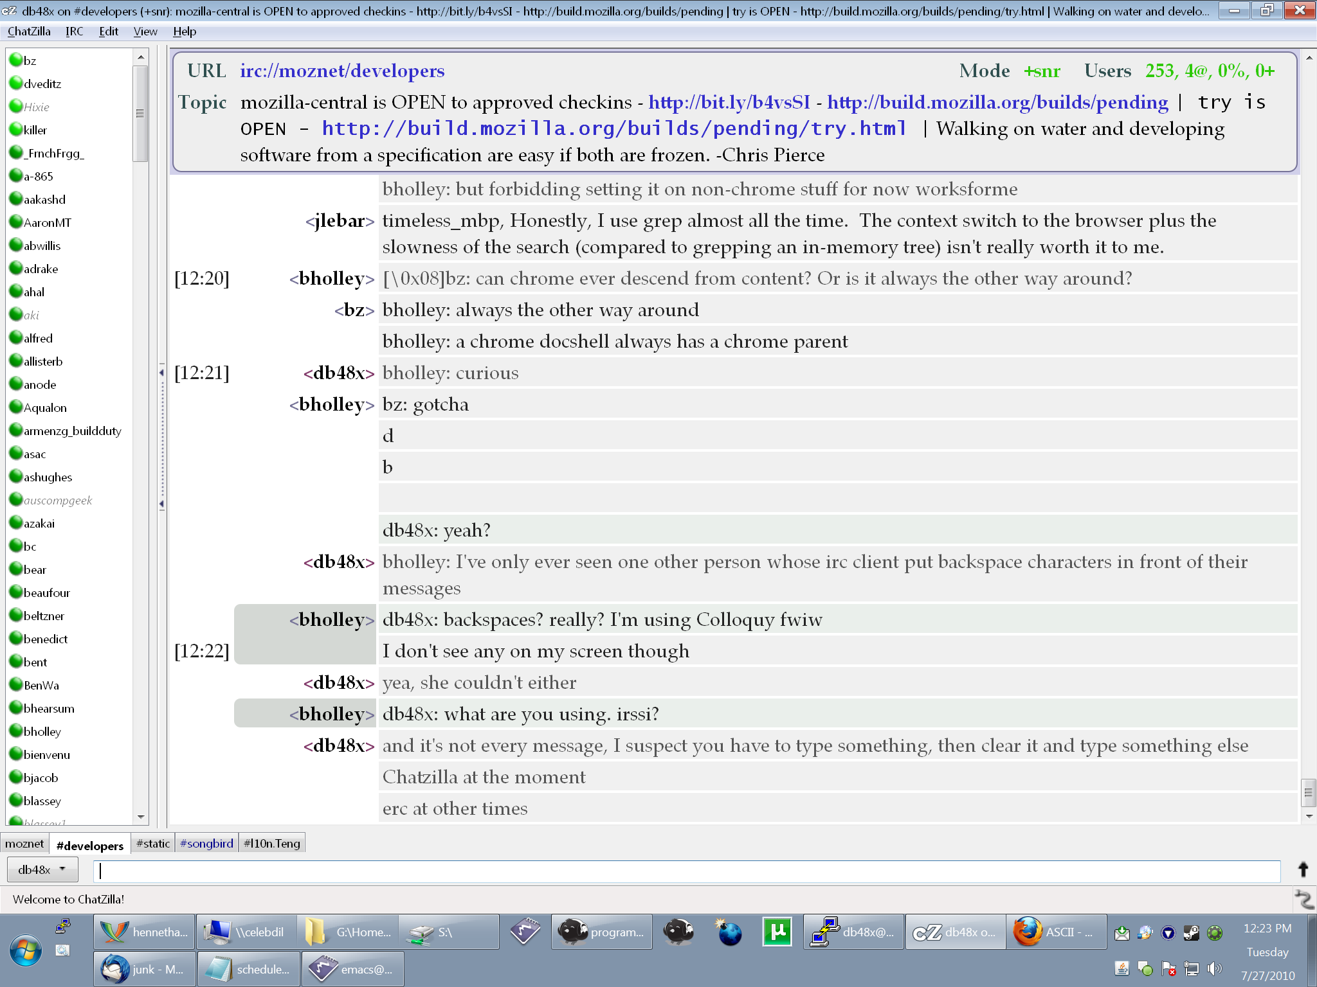This screenshot has height=987, width=1317.
Task: Select user _FrnchFrgg_ in the list
Action: pyautogui.click(x=54, y=153)
